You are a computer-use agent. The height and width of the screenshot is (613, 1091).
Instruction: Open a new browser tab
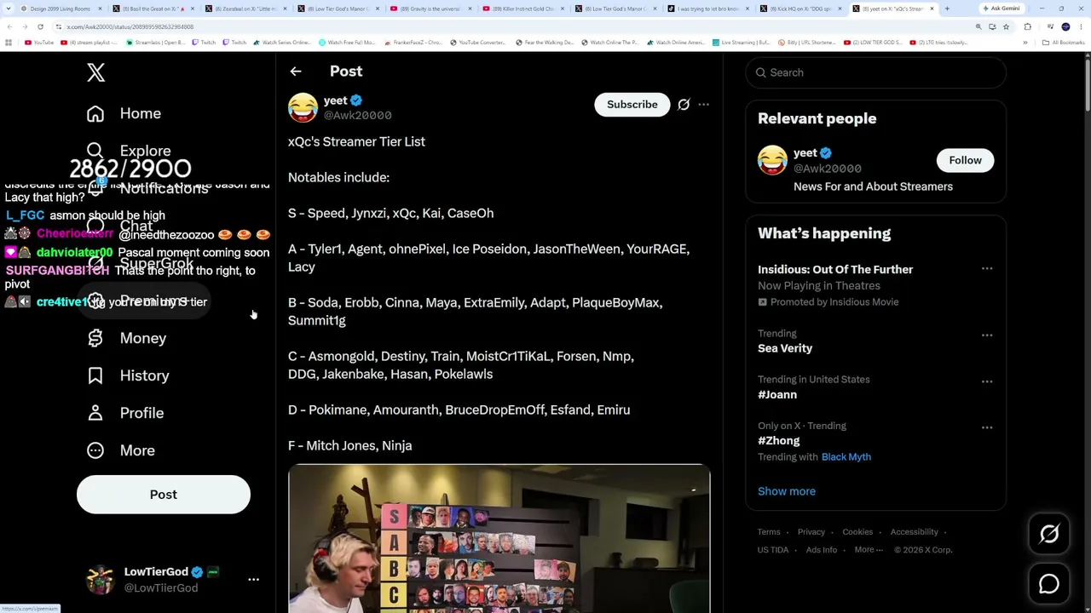[947, 9]
